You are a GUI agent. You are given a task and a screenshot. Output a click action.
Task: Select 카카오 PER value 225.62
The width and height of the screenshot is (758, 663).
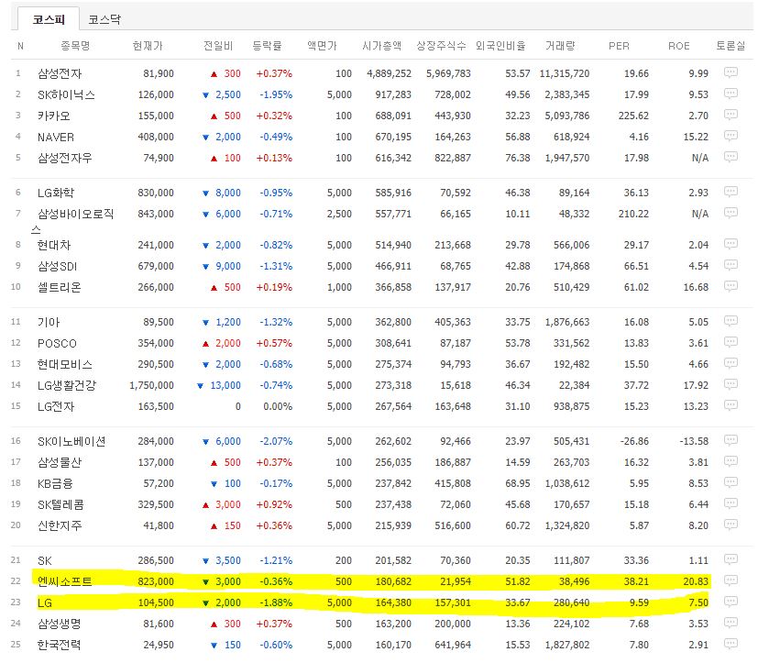pyautogui.click(x=633, y=116)
